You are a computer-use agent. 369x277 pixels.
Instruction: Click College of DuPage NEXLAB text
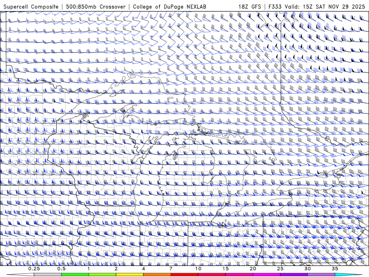[x=169, y=7]
